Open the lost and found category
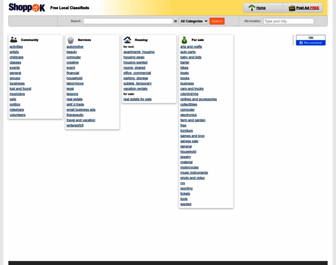 pyautogui.click(x=20, y=89)
